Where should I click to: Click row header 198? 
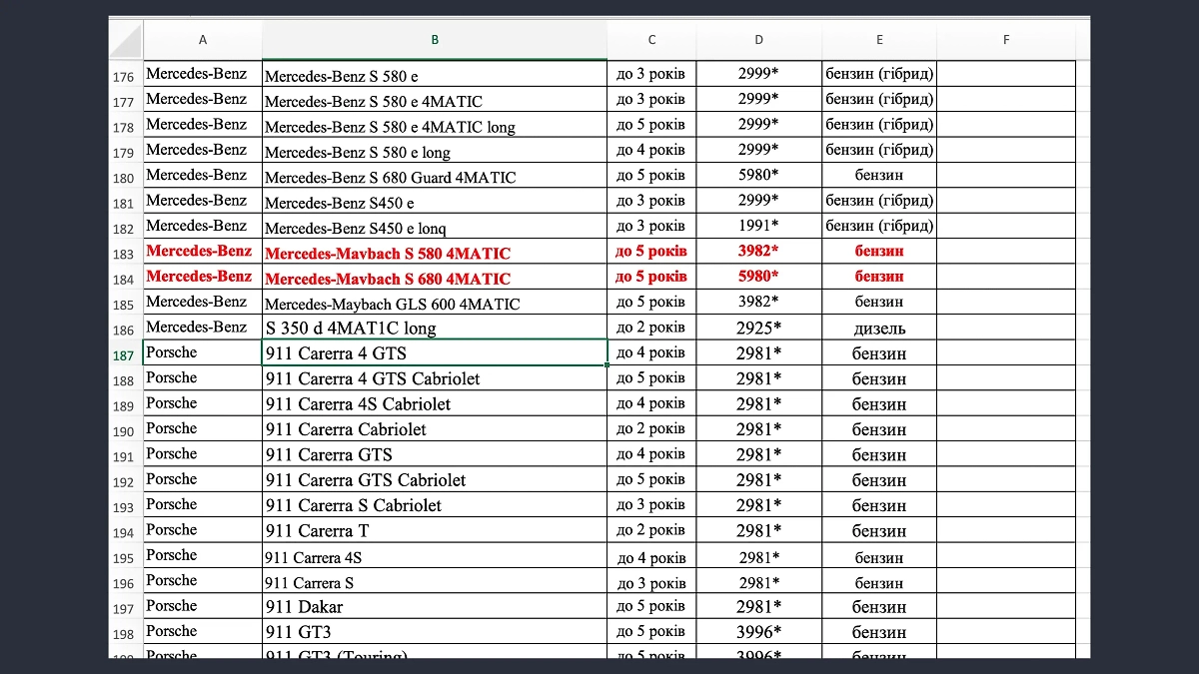click(x=125, y=634)
